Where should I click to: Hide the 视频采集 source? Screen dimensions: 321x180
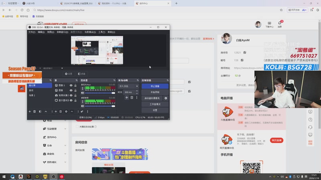pos(71,95)
